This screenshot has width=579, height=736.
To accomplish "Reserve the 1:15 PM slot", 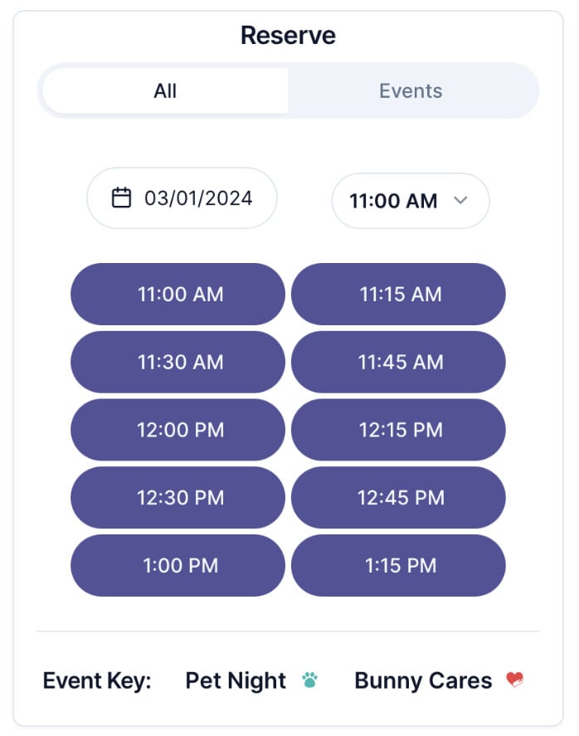I will 399,566.
